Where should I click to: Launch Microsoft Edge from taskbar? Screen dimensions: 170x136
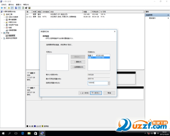point(23,133)
